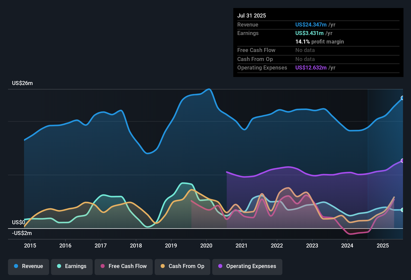Click the blue Revenue legend dot
The width and height of the screenshot is (411, 280).
click(x=16, y=266)
